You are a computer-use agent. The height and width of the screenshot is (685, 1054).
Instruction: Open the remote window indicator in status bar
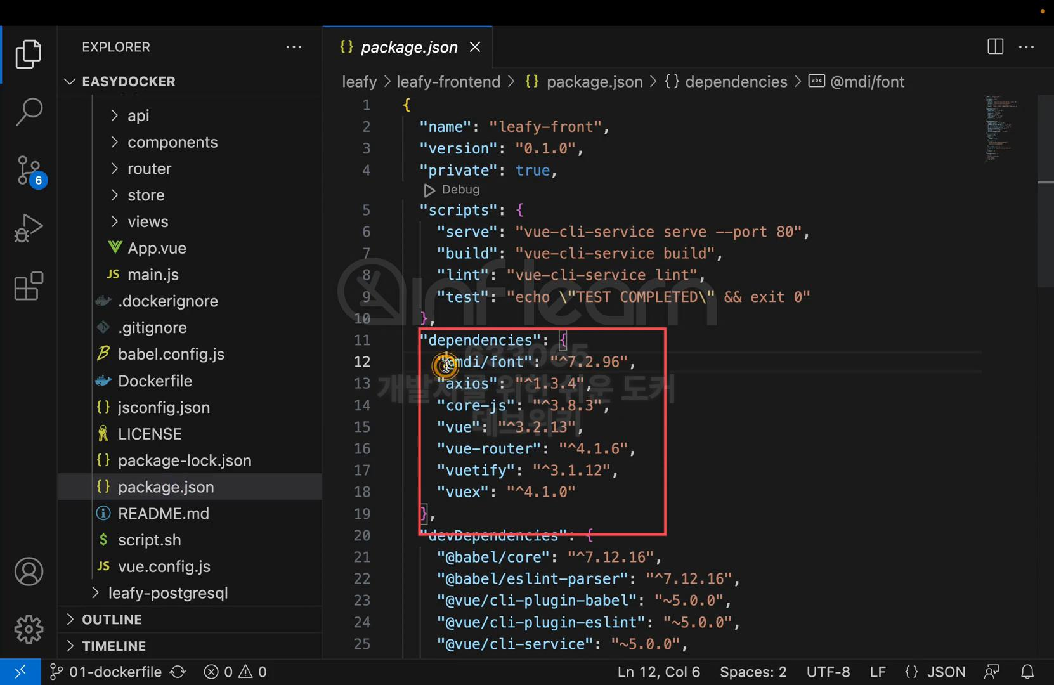pyautogui.click(x=20, y=672)
